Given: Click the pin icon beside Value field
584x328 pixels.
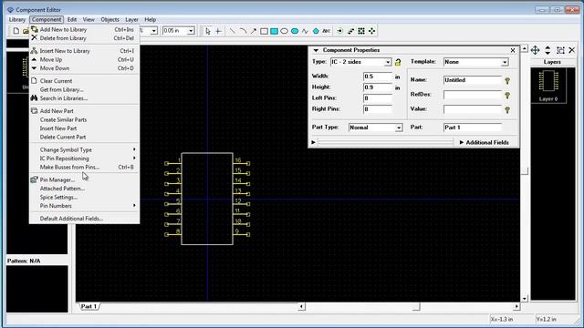Looking at the screenshot, I should coord(507,109).
